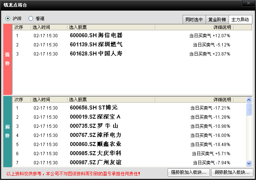The height and width of the screenshot is (180, 256).
Task: Click weak list 详细说明 column header
Action: 194,100
